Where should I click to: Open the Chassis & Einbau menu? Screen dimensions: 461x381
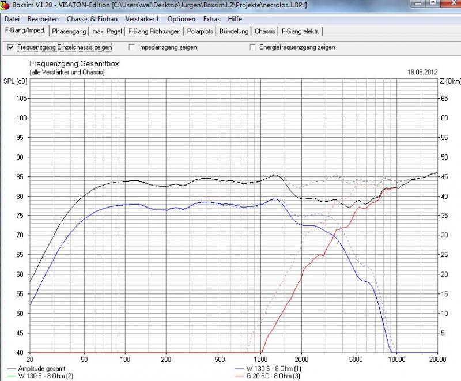(92, 19)
